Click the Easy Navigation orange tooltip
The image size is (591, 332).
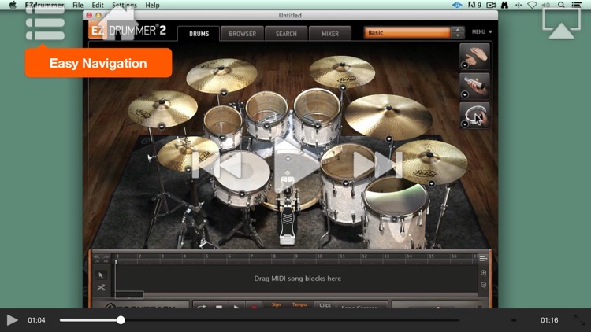[98, 63]
